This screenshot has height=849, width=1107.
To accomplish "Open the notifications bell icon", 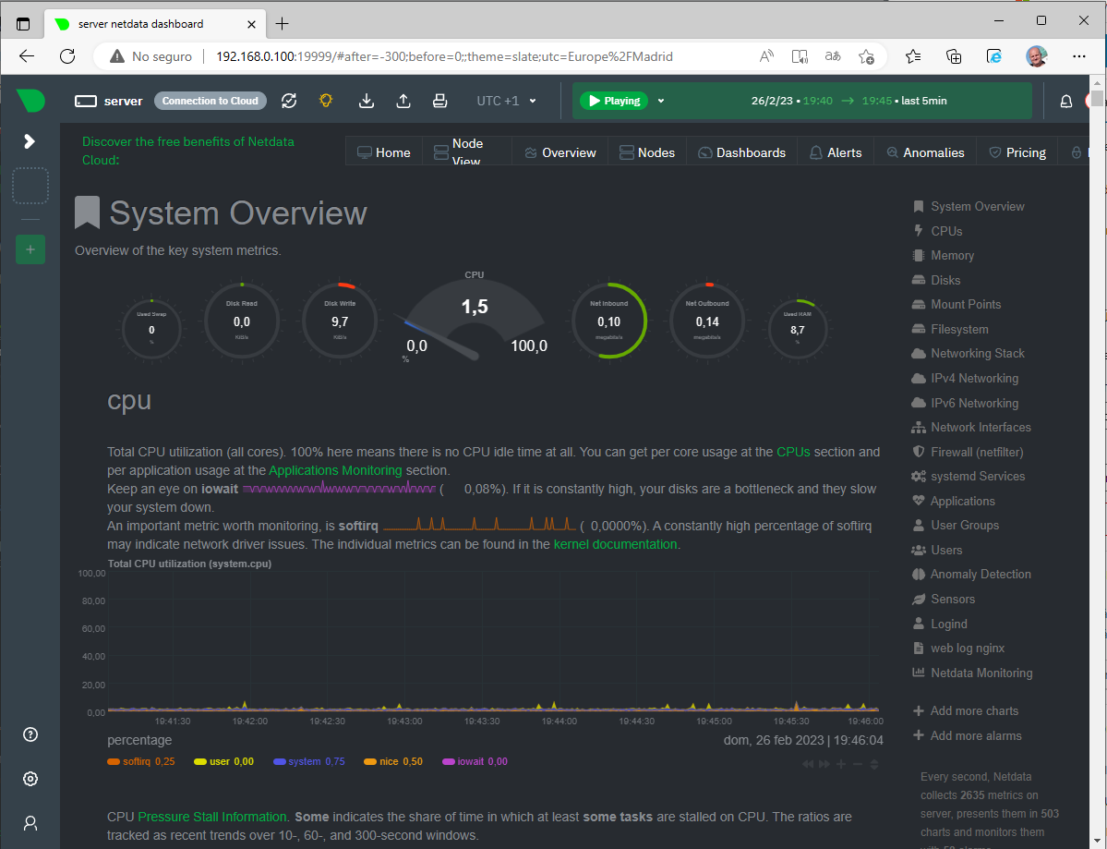I will [1065, 101].
